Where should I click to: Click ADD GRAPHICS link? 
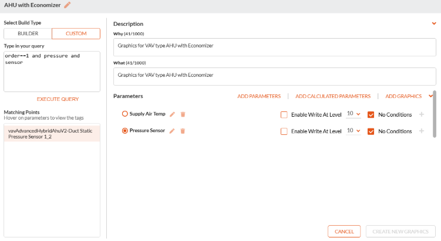pos(403,96)
